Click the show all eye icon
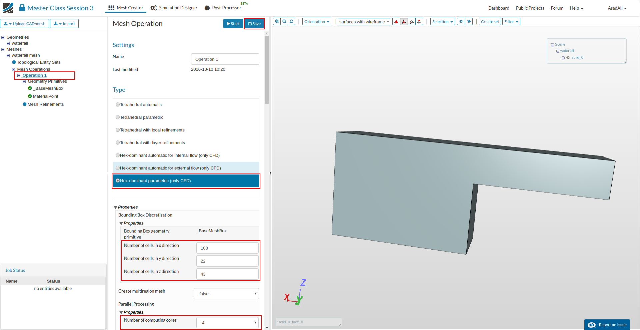Screen dimensions: 640x330 tap(469, 22)
